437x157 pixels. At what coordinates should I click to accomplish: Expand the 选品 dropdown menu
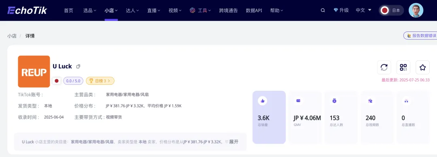89,10
